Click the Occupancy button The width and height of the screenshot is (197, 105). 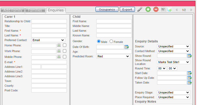coord(107,9)
